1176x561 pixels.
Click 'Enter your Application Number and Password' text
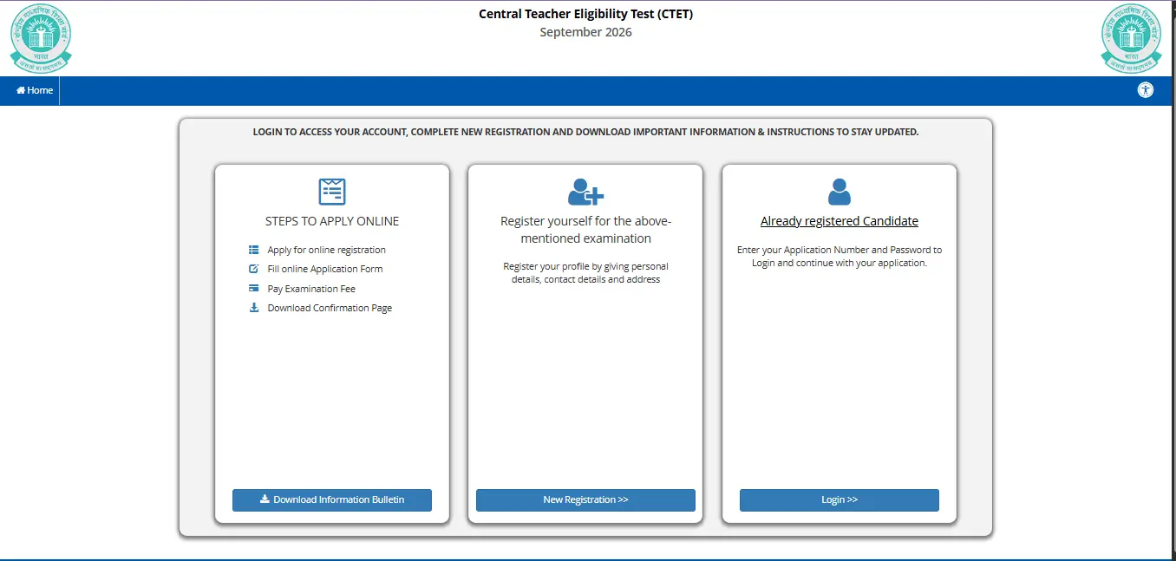[x=840, y=256]
